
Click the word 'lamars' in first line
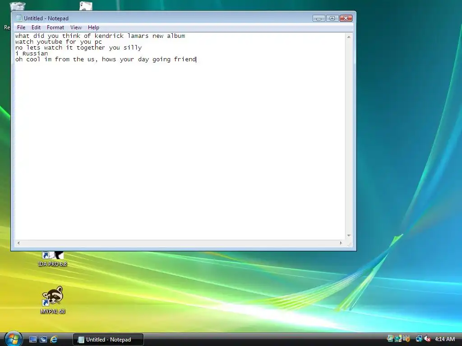tap(138, 36)
